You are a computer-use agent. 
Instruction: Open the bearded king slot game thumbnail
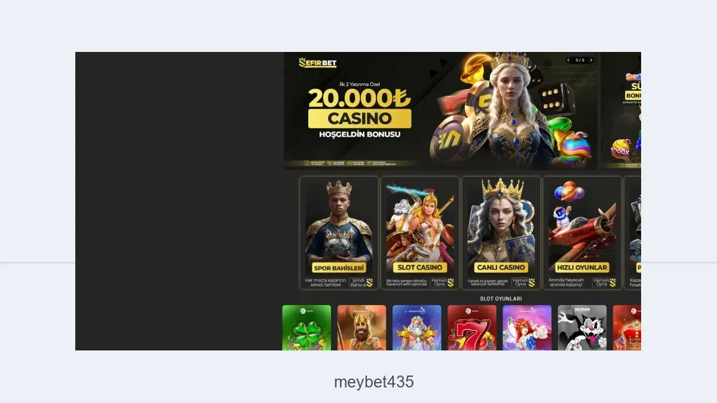[x=361, y=328]
